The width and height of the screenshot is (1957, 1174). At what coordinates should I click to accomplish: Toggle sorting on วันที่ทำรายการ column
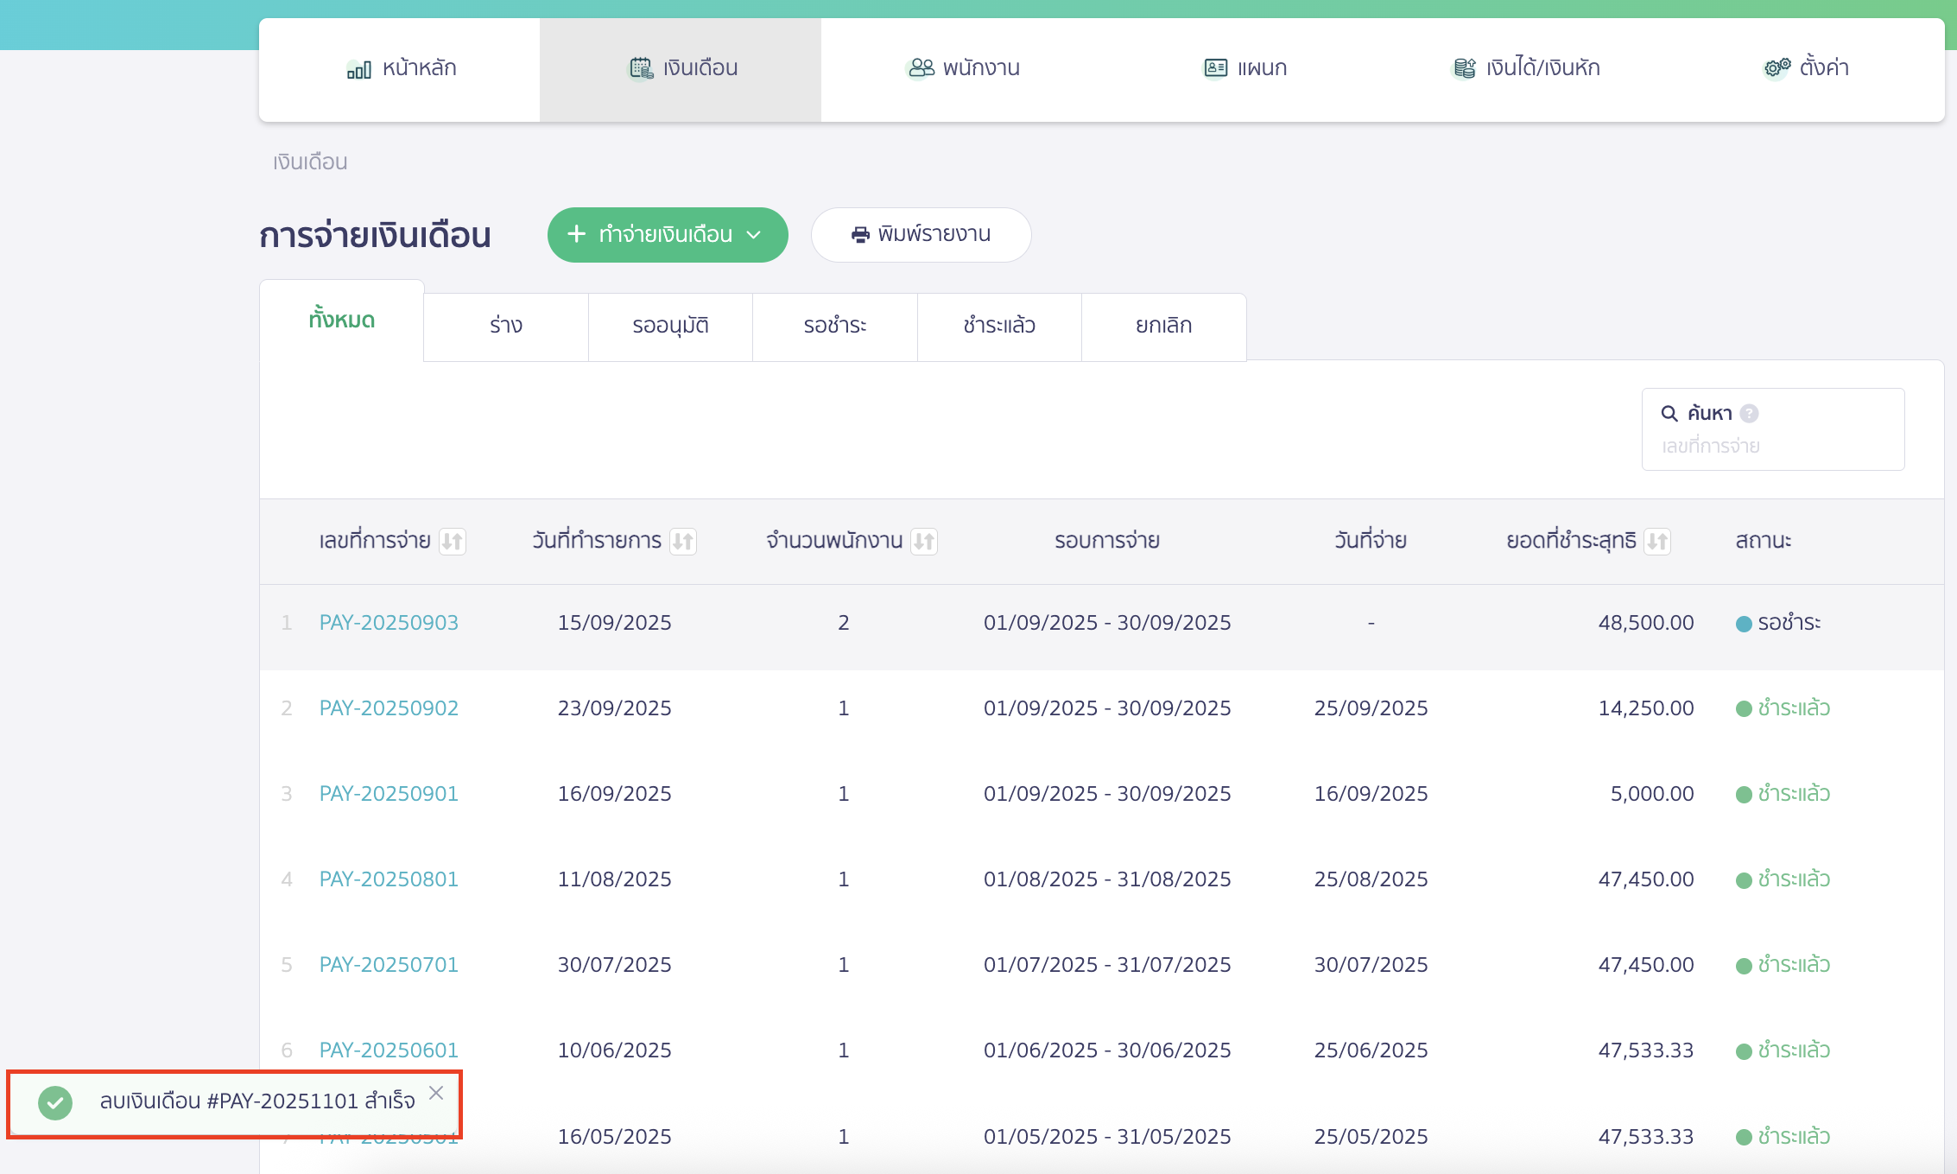click(x=682, y=542)
